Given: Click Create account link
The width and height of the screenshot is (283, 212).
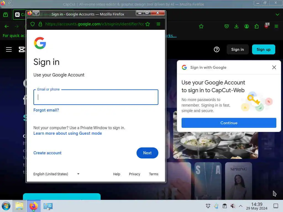Looking at the screenshot, I should (x=48, y=153).
